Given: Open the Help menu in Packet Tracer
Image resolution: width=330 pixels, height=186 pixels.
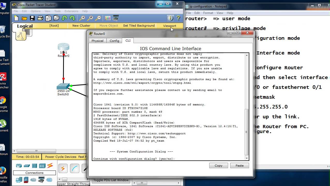Looking at the screenshot, I should coord(85,11).
